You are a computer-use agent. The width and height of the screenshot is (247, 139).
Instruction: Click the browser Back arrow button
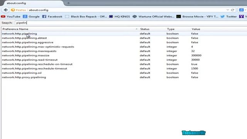tap(6, 10)
